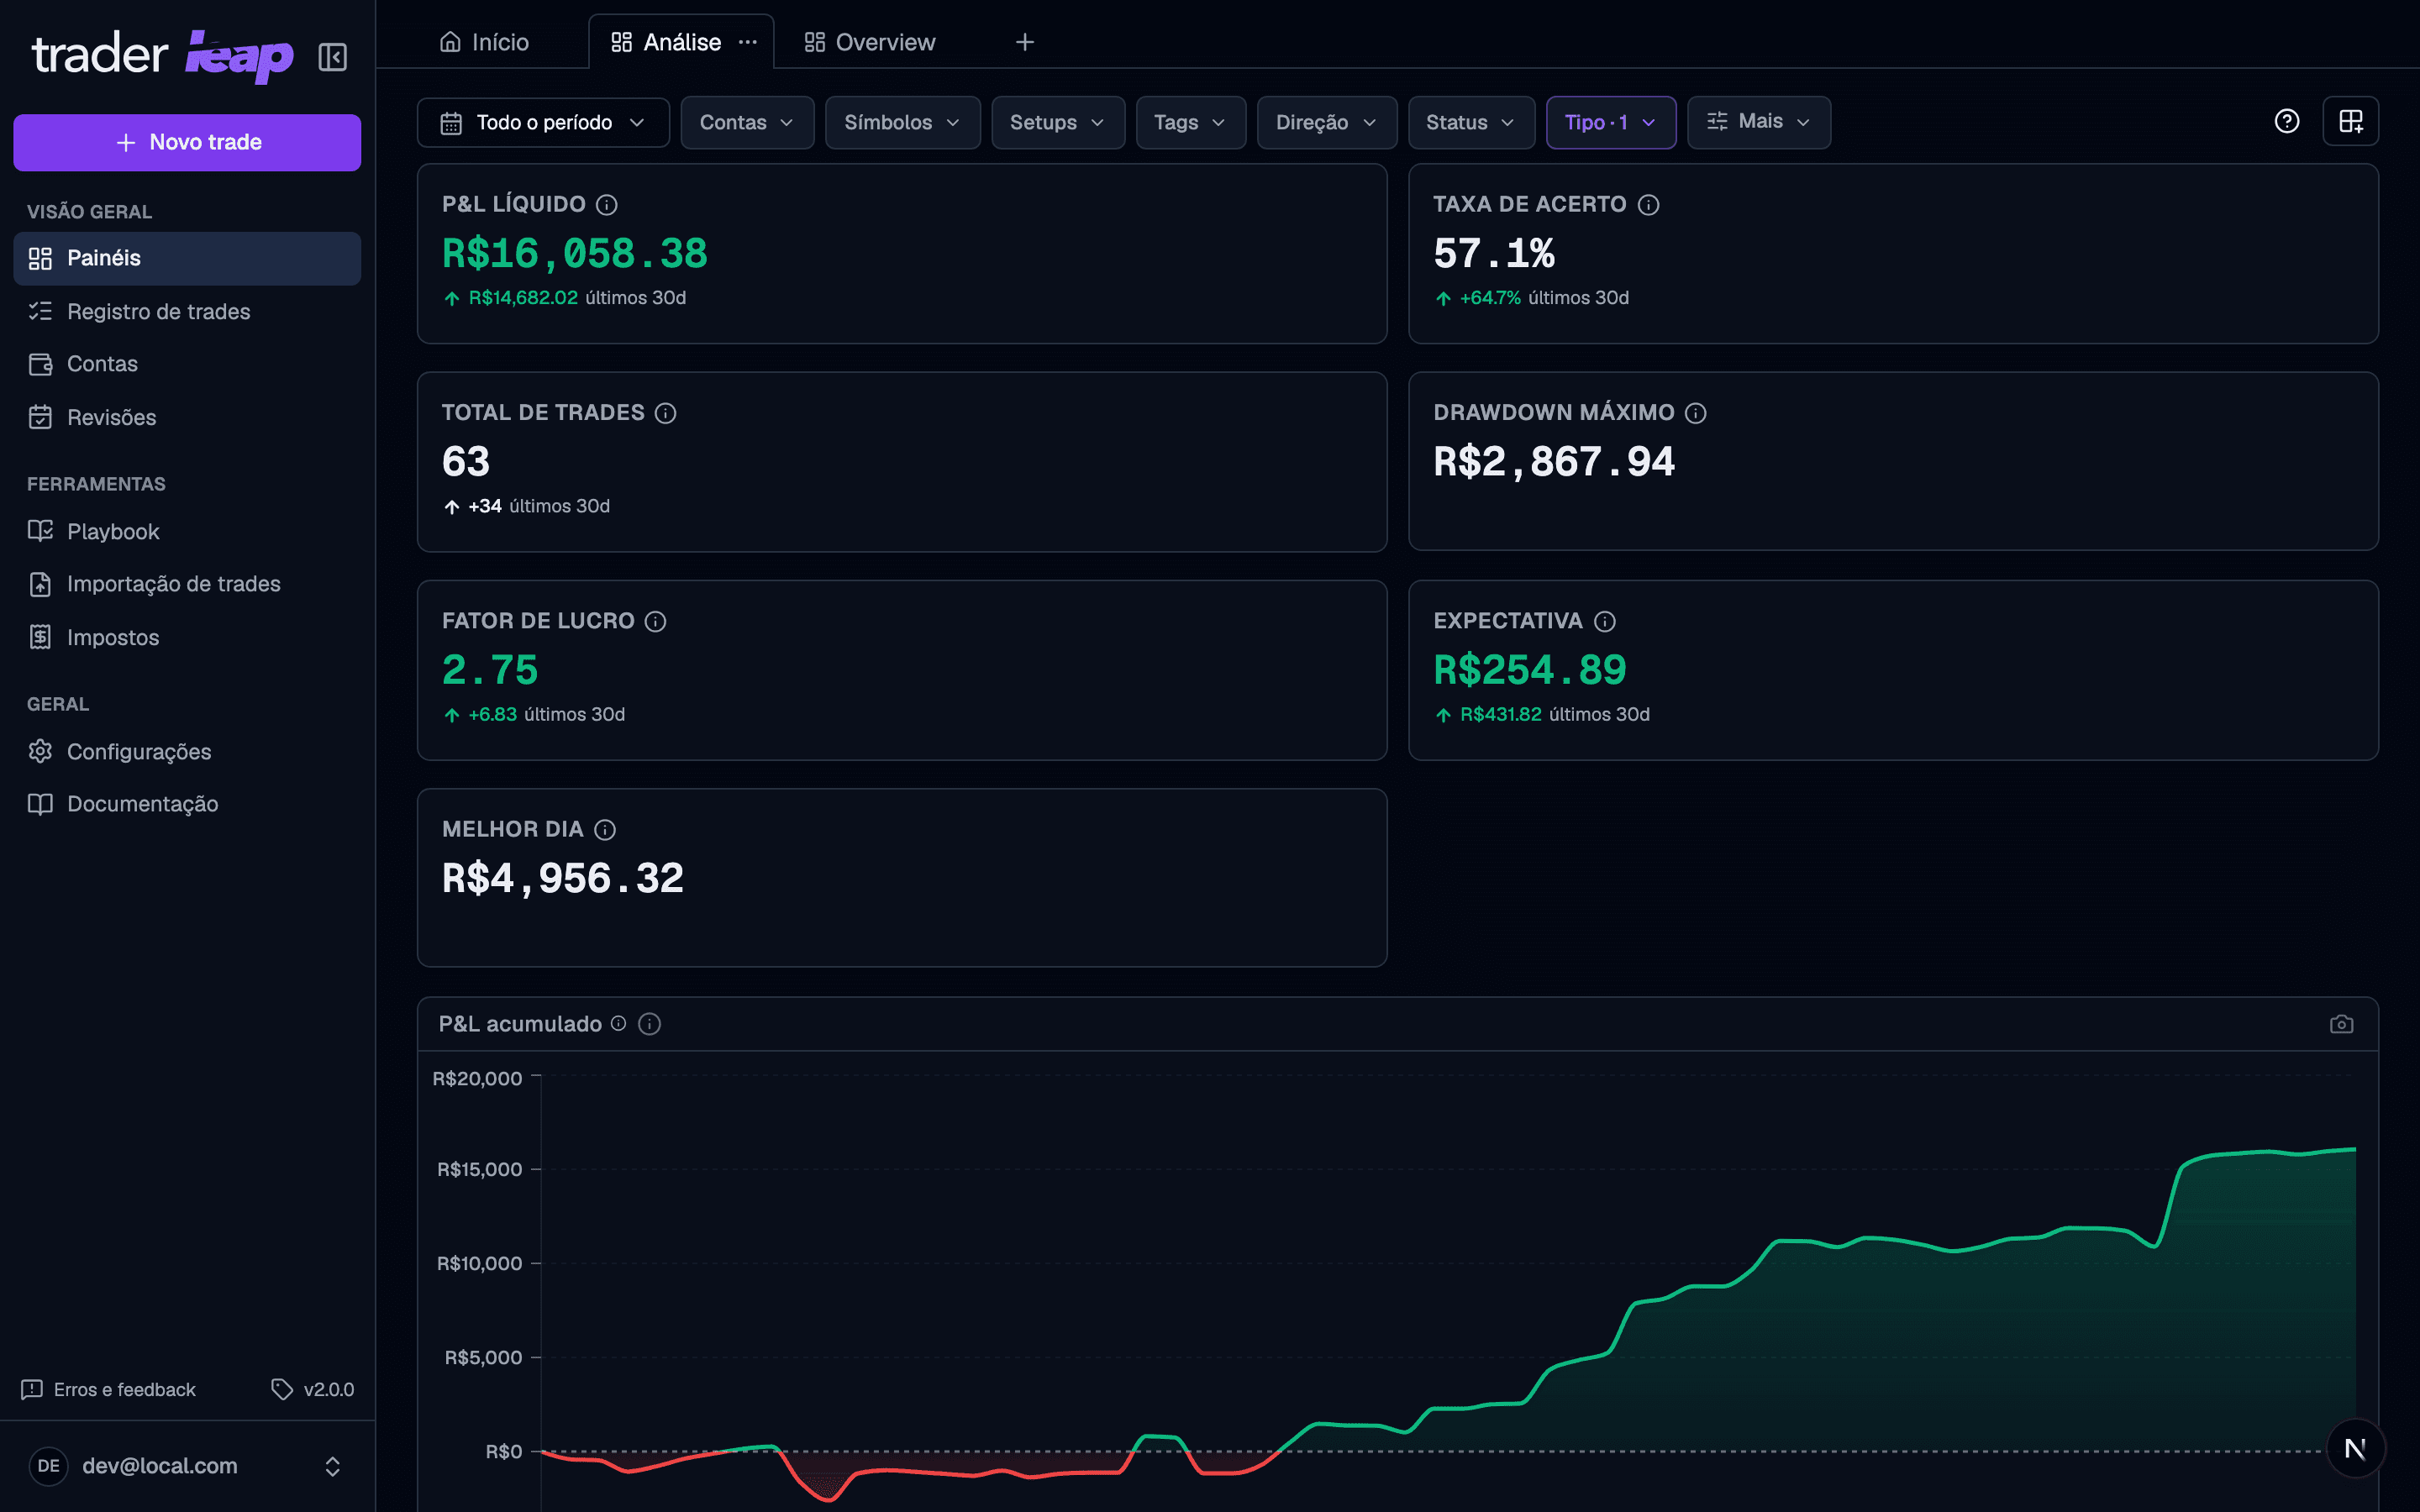The width and height of the screenshot is (2420, 1512).
Task: Click the DE user avatar
Action: click(48, 1466)
